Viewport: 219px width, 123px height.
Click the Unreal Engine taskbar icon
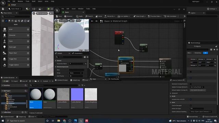[81, 121]
